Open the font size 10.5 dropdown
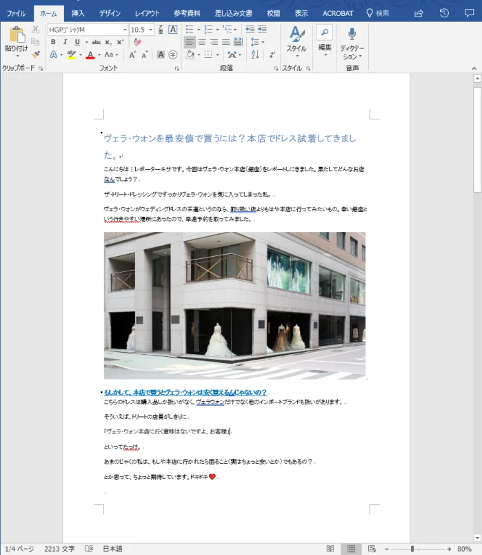 point(151,30)
